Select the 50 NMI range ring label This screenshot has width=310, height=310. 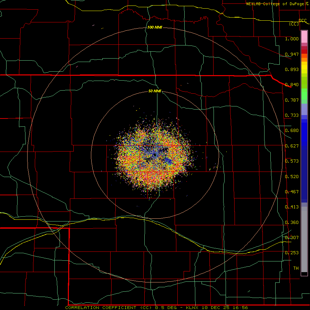point(155,91)
